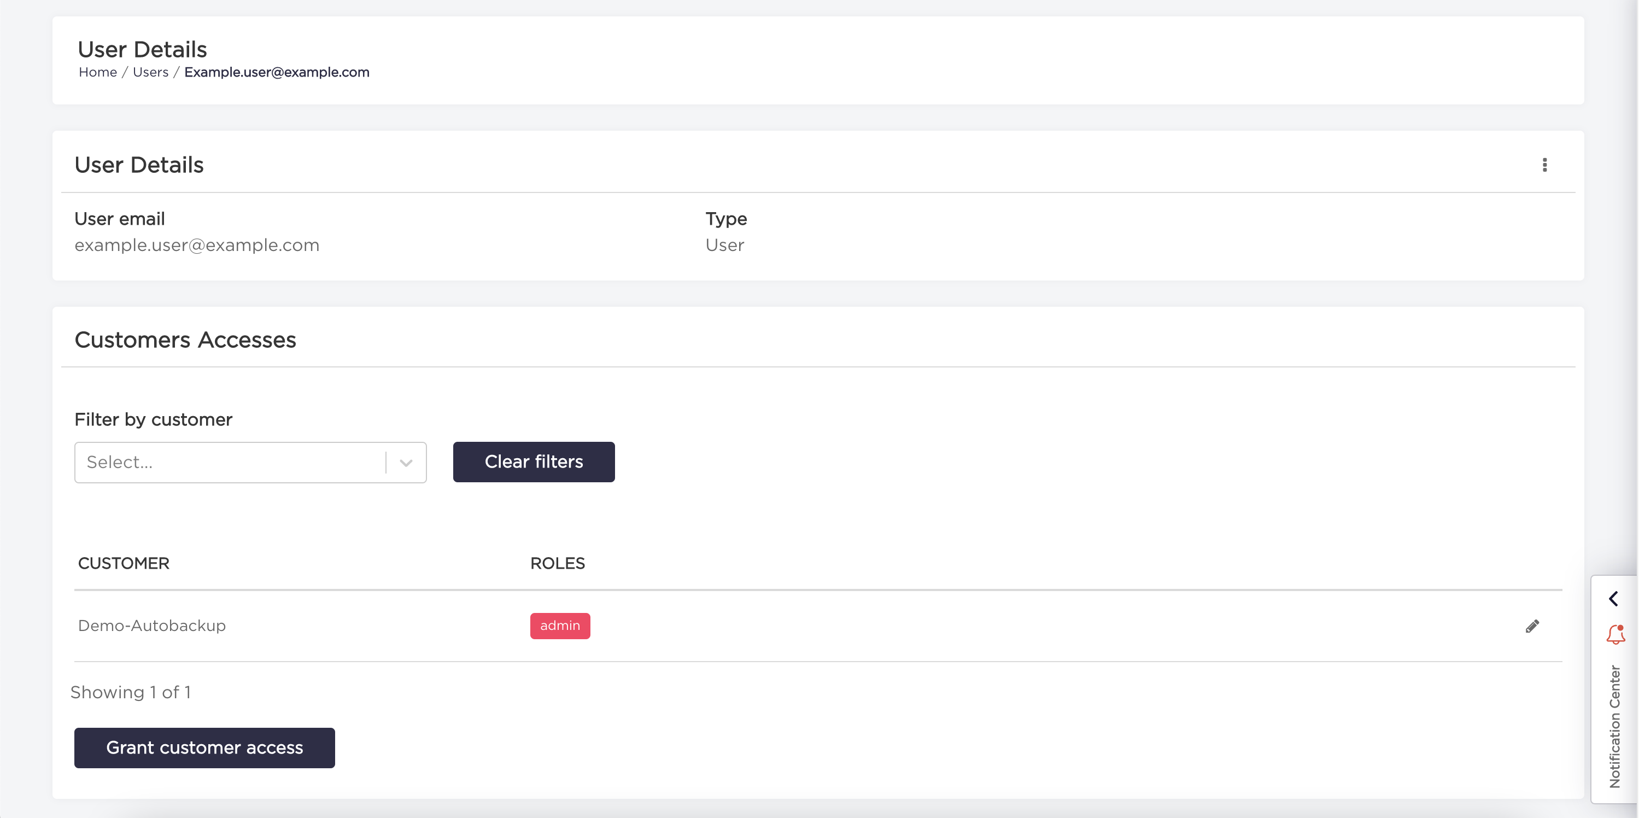Click the bell icon with unread indicator
This screenshot has width=1639, height=818.
pos(1614,635)
